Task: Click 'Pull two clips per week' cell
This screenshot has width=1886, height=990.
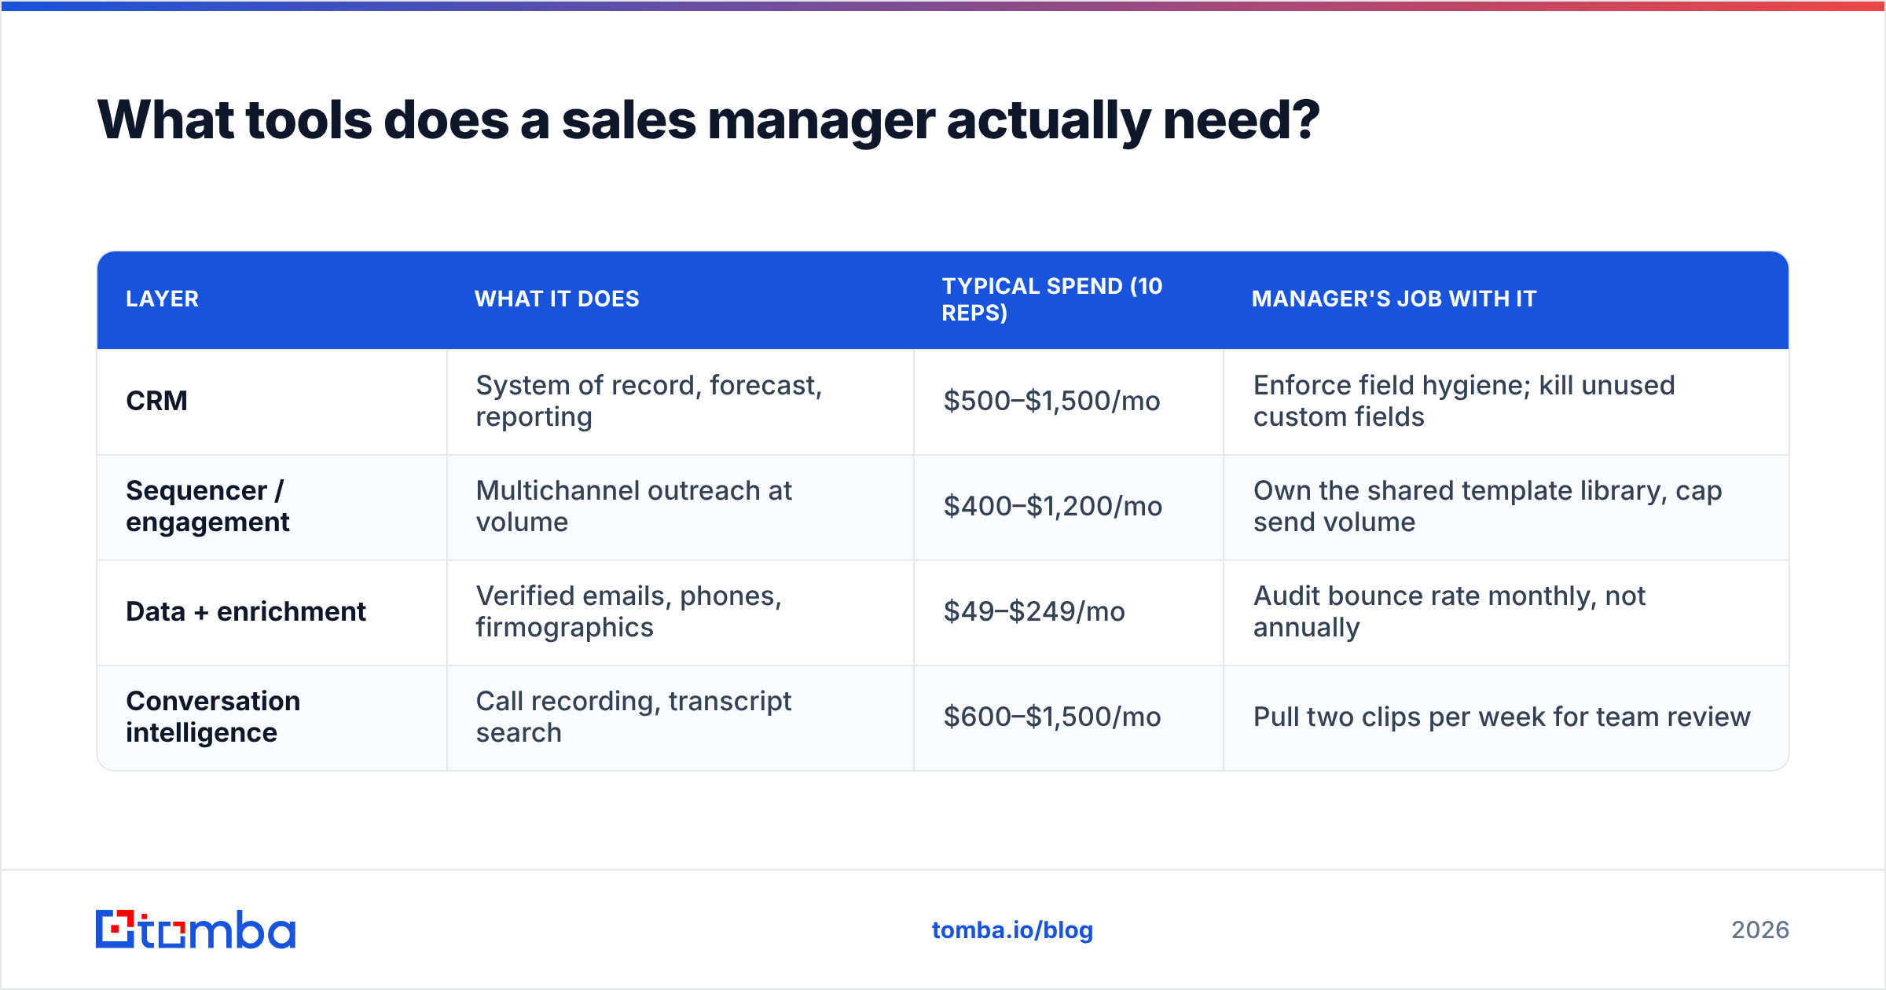Action: [x=1502, y=717]
